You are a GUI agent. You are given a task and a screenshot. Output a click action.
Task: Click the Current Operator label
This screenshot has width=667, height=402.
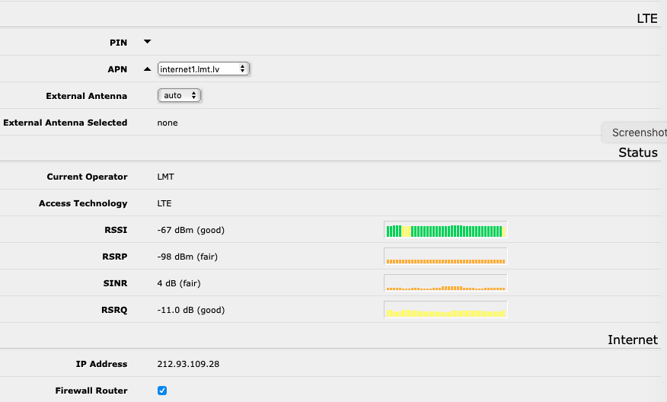[x=87, y=177]
